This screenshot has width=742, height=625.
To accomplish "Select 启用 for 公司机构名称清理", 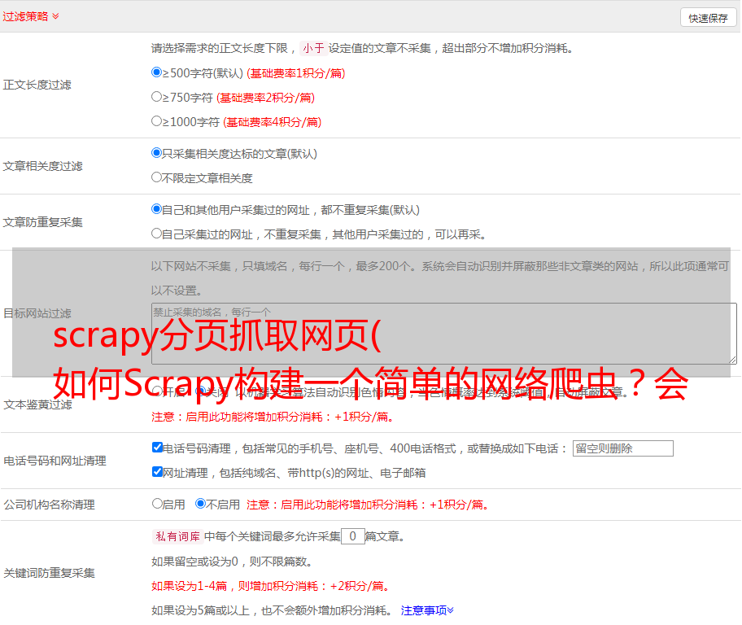I will pos(157,503).
